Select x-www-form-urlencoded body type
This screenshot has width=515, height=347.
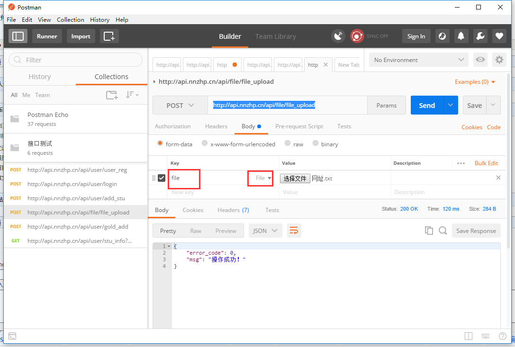205,143
